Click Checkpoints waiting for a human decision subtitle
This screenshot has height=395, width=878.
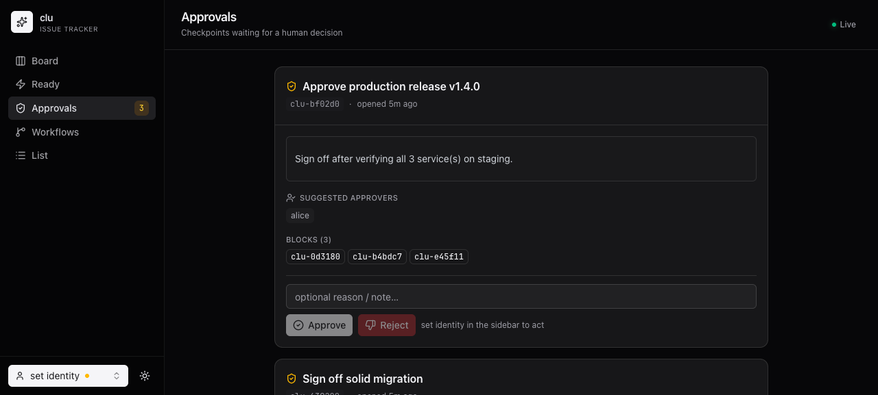pos(261,33)
